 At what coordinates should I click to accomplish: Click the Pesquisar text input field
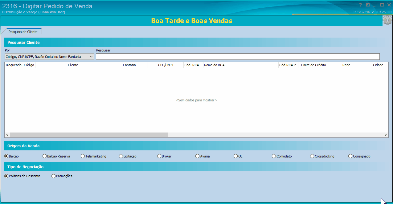(238, 57)
